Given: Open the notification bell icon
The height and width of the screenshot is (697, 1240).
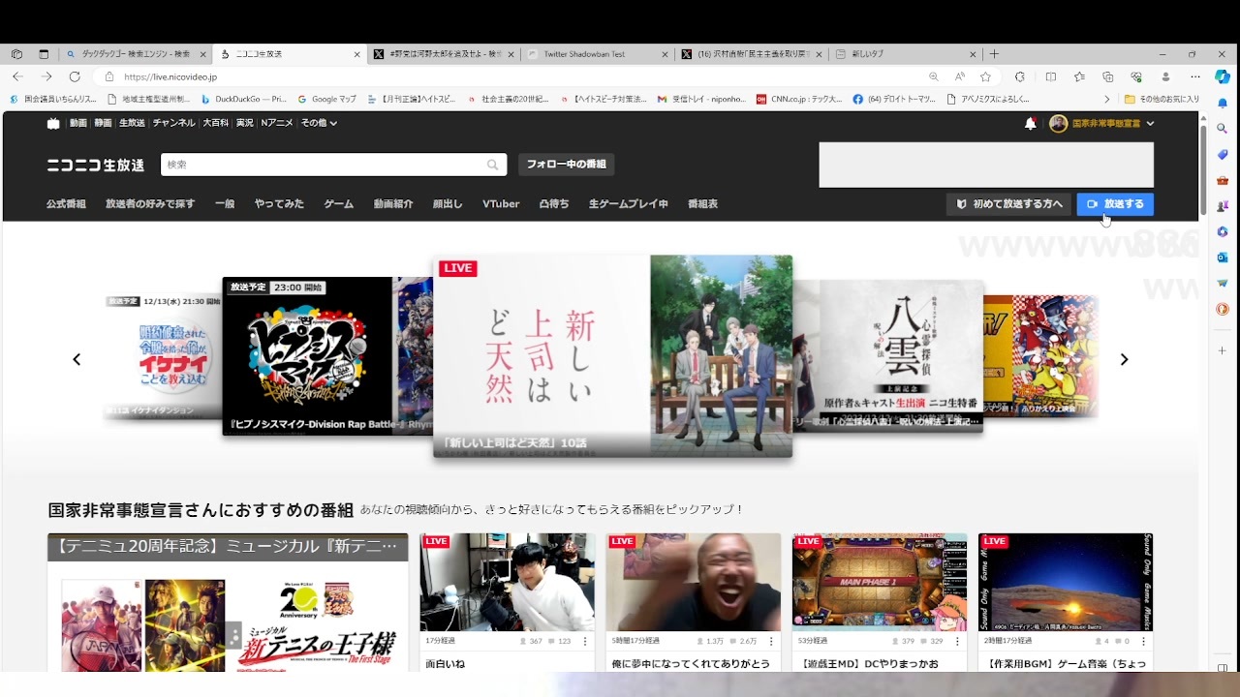Looking at the screenshot, I should click(x=1031, y=123).
